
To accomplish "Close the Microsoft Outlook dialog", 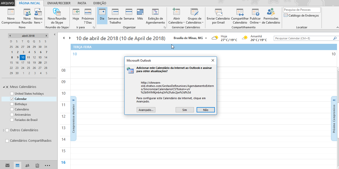I will click(x=213, y=60).
